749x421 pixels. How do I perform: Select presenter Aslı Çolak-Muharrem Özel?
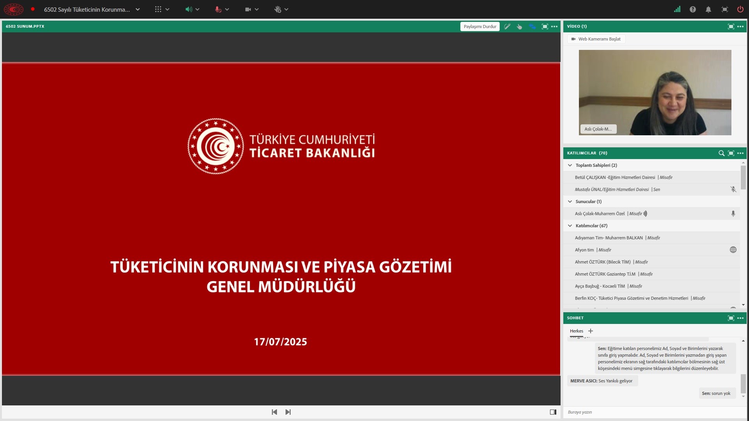[651, 214]
